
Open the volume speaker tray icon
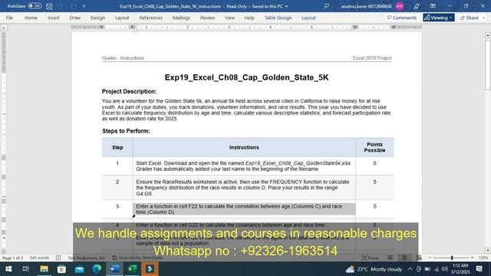[x=444, y=269]
